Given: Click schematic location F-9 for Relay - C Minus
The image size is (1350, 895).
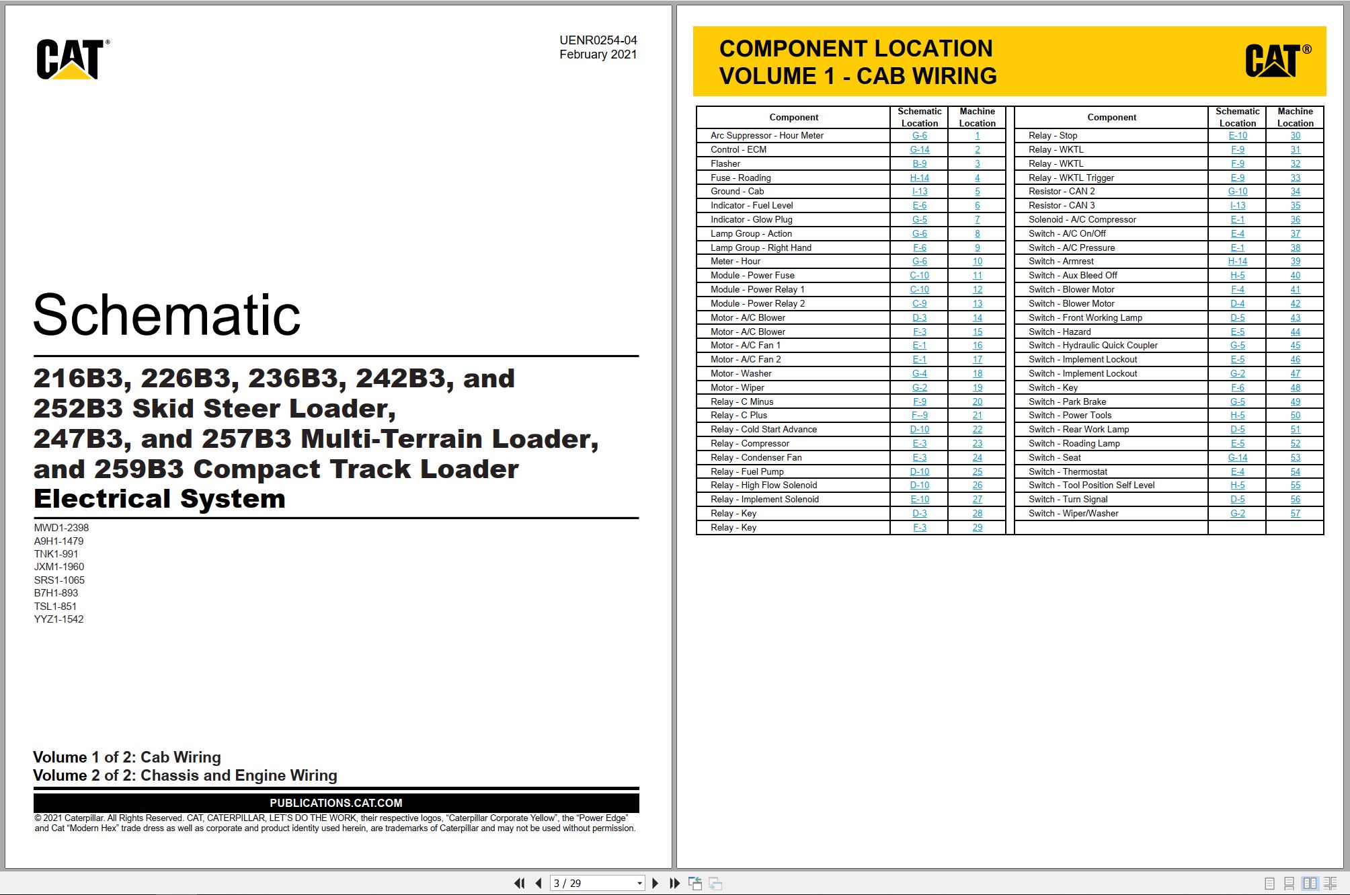Looking at the screenshot, I should point(920,402).
